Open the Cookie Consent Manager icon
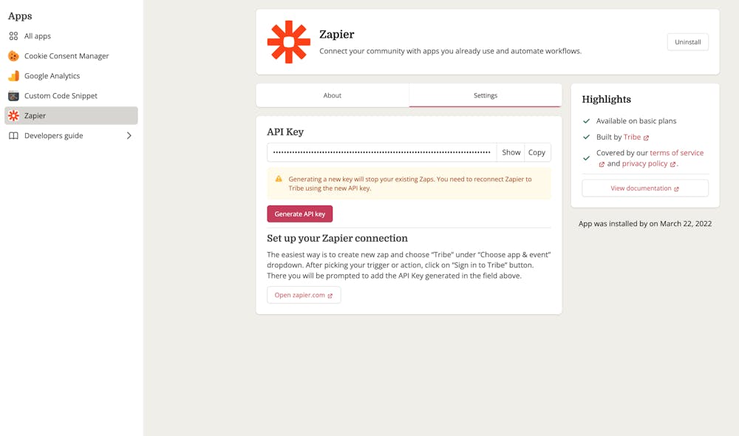739x436 pixels. (13, 56)
